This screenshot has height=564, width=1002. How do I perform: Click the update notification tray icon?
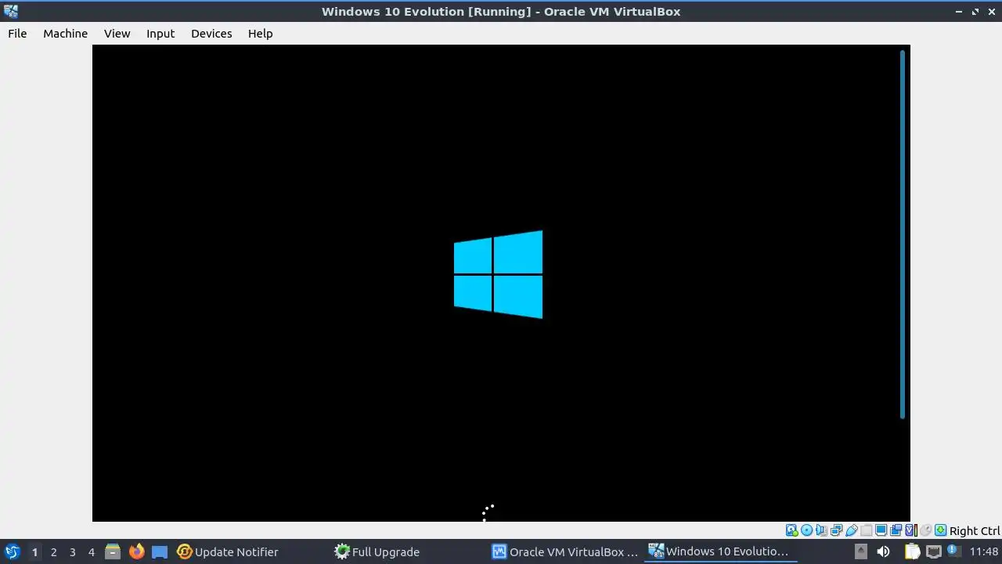pos(954,551)
